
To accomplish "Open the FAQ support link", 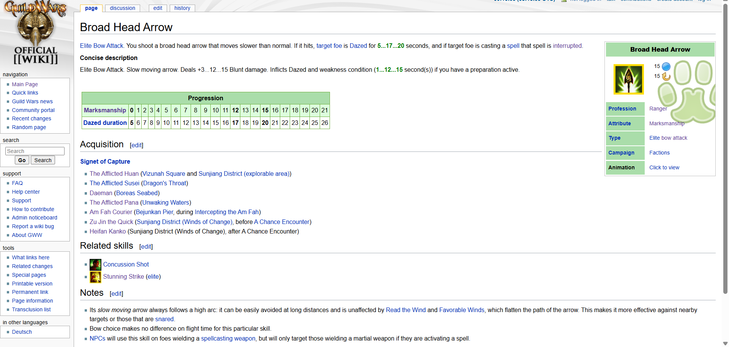I will coord(17,183).
